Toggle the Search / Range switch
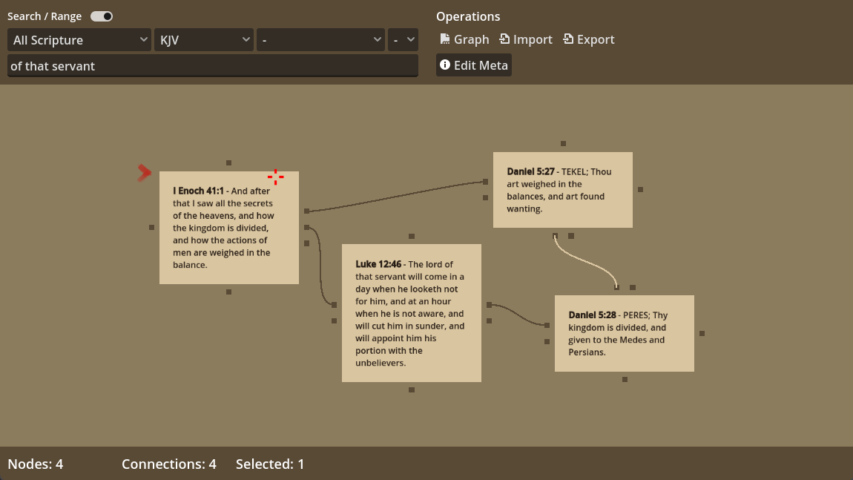 [102, 16]
